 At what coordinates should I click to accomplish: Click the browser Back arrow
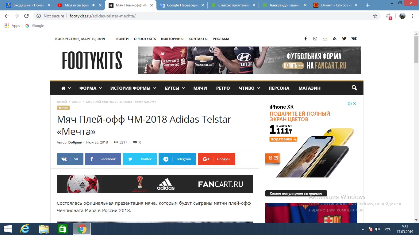pos(7,16)
